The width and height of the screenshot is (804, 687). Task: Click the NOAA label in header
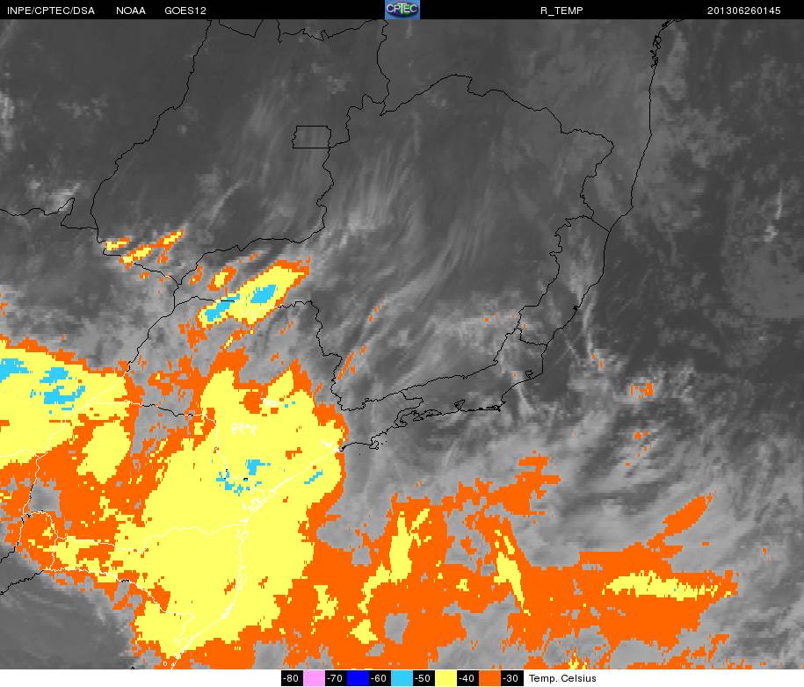point(131,11)
